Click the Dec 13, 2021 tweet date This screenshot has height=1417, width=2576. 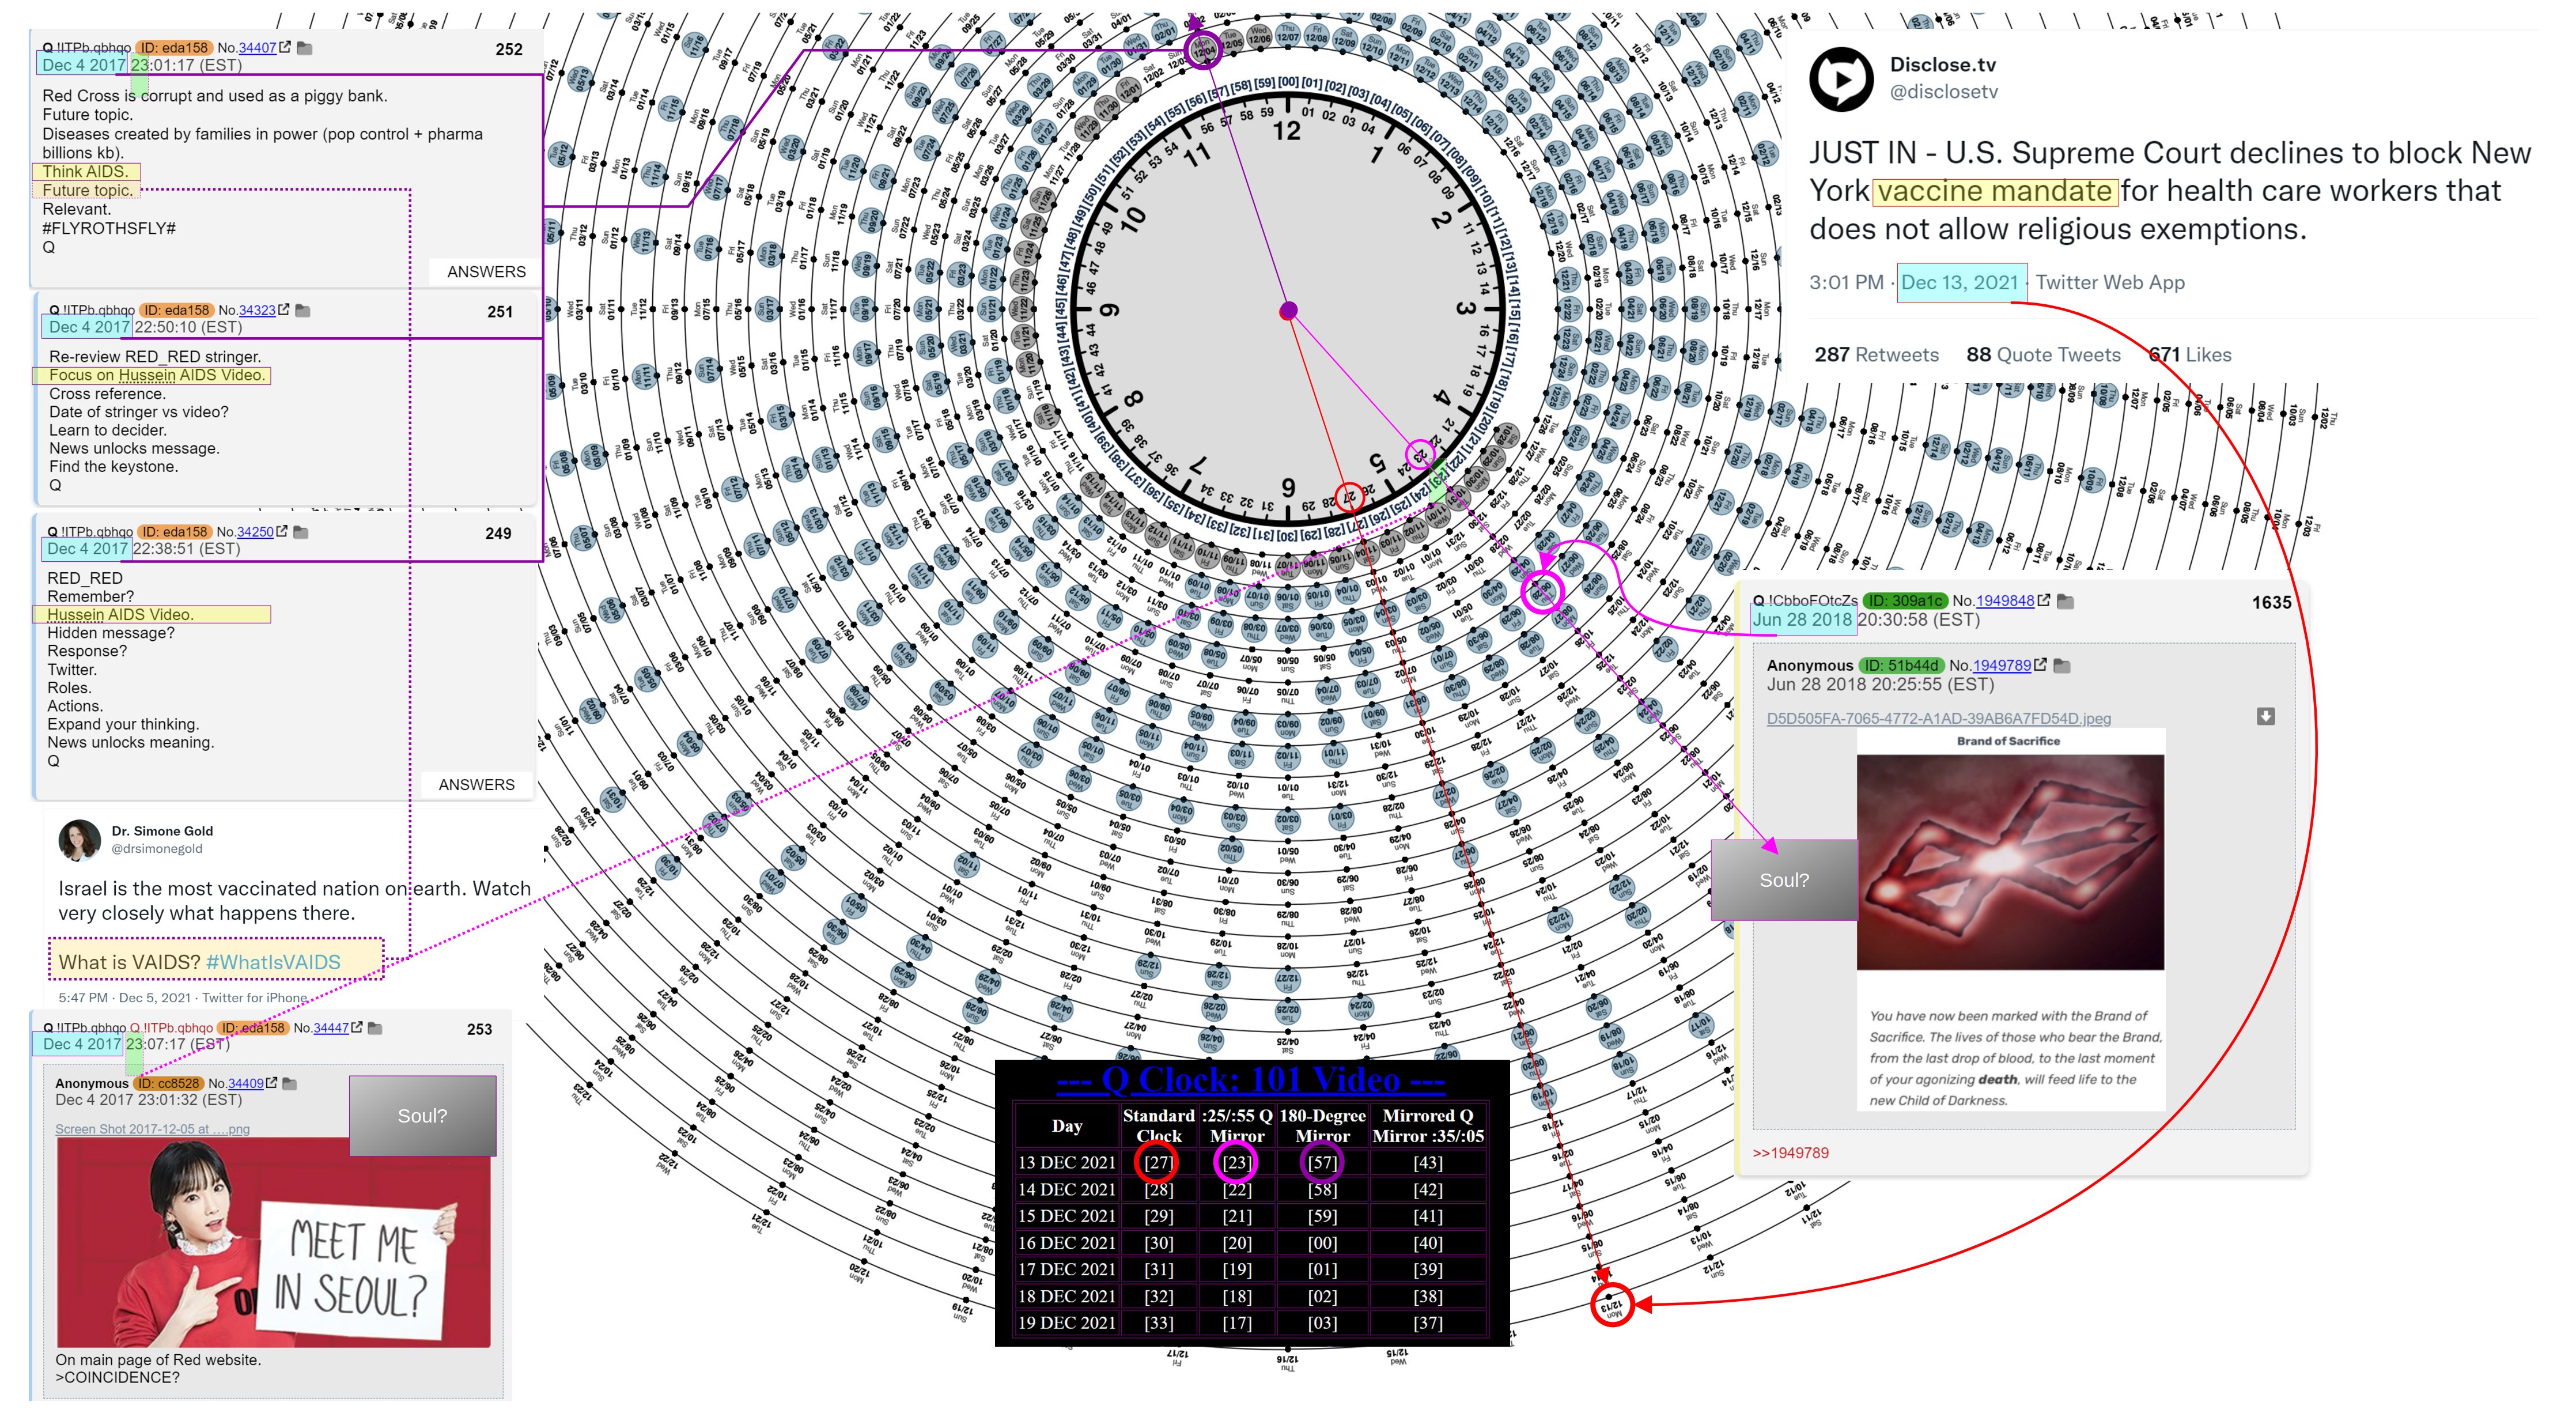point(1959,282)
